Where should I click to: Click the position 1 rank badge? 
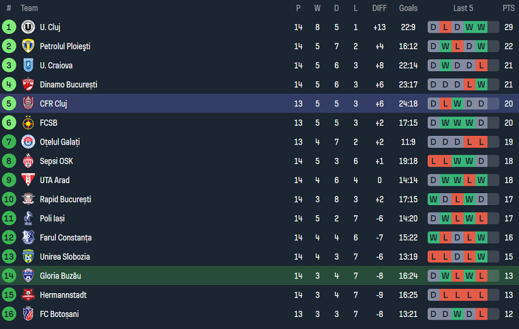tap(9, 27)
